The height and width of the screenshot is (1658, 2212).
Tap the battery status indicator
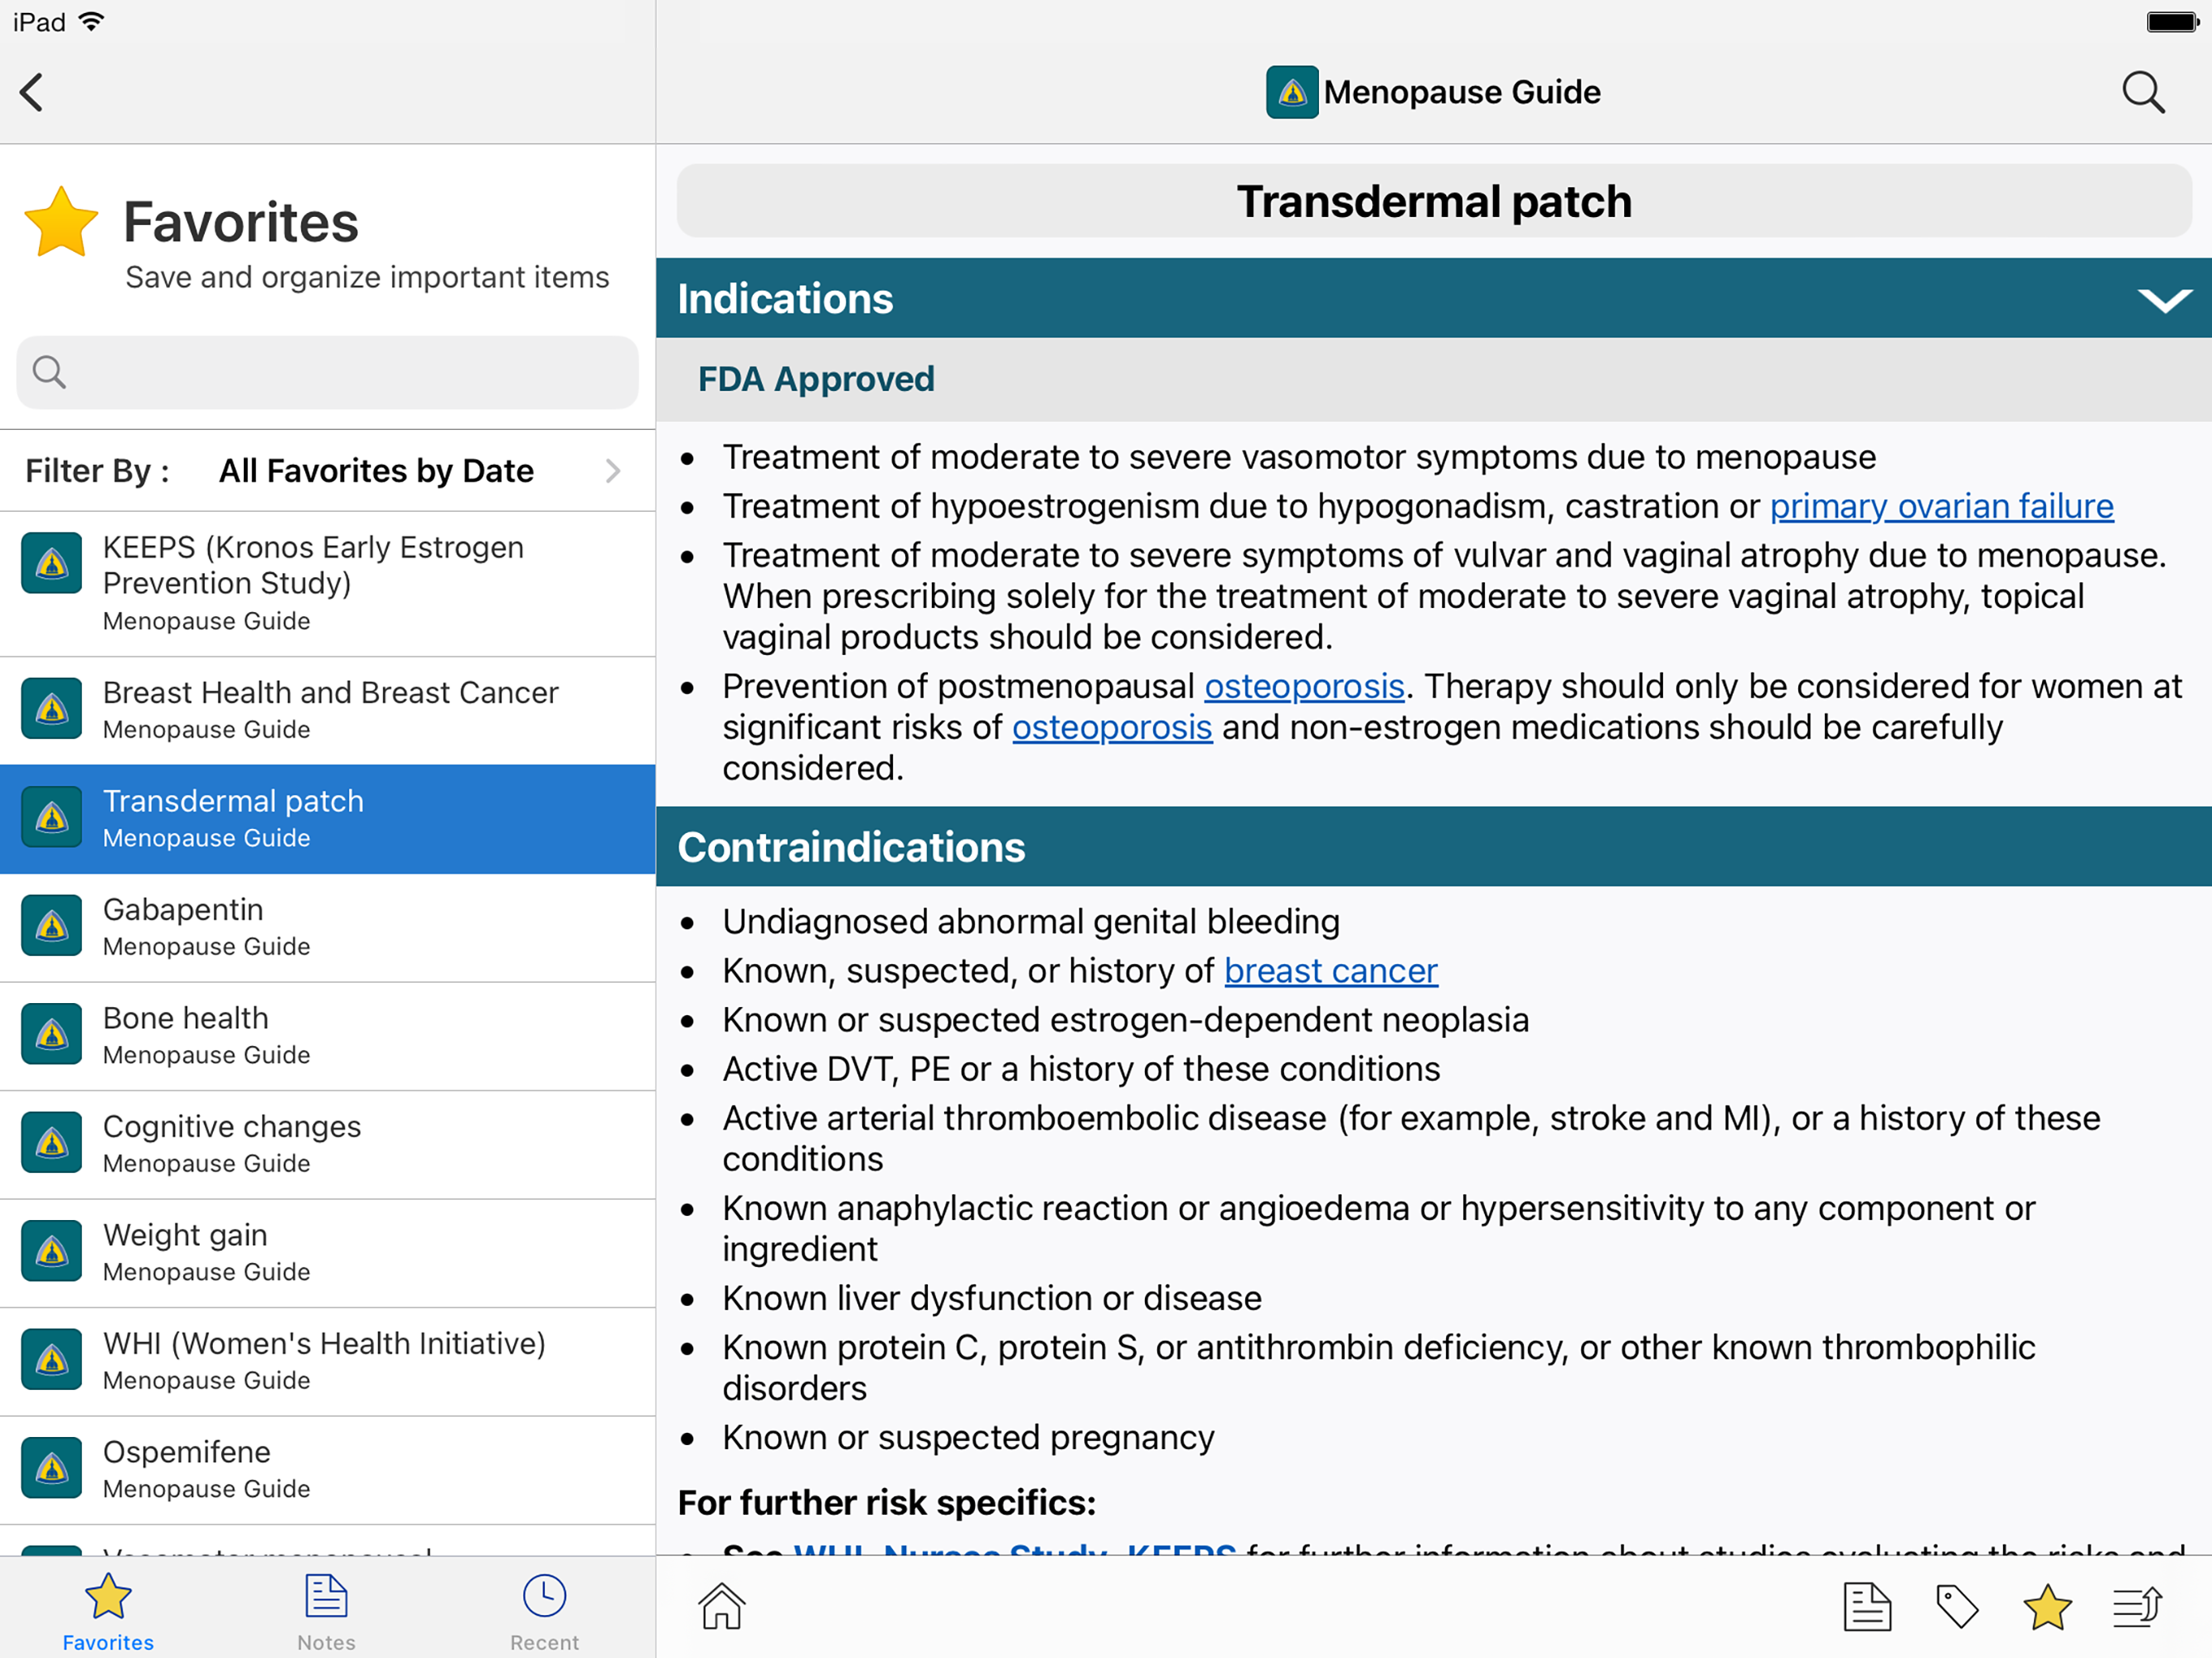(2172, 21)
